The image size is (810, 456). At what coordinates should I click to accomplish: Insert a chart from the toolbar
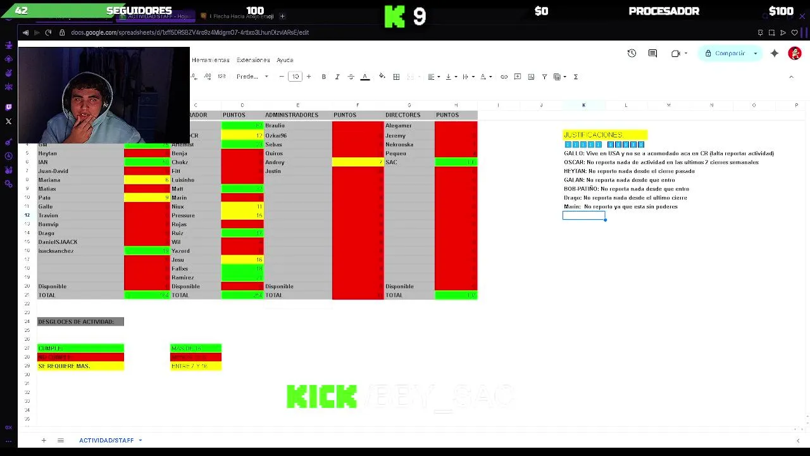click(x=531, y=77)
